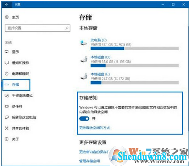Click the 更多存储设置 heading
This screenshot has width=191, height=167.
pyautogui.click(x=93, y=142)
